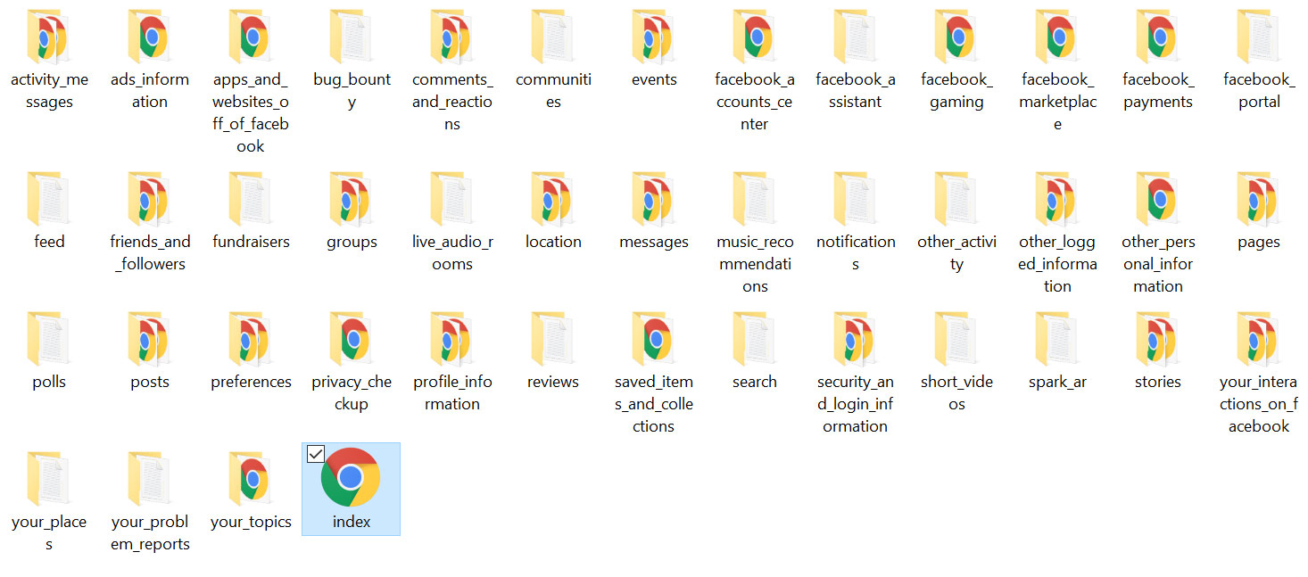Click the facebook_marketplace folder icon

pos(1057,37)
